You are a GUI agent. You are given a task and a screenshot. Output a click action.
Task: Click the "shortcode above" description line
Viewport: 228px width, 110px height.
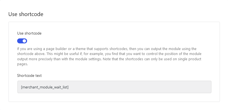click(109, 54)
